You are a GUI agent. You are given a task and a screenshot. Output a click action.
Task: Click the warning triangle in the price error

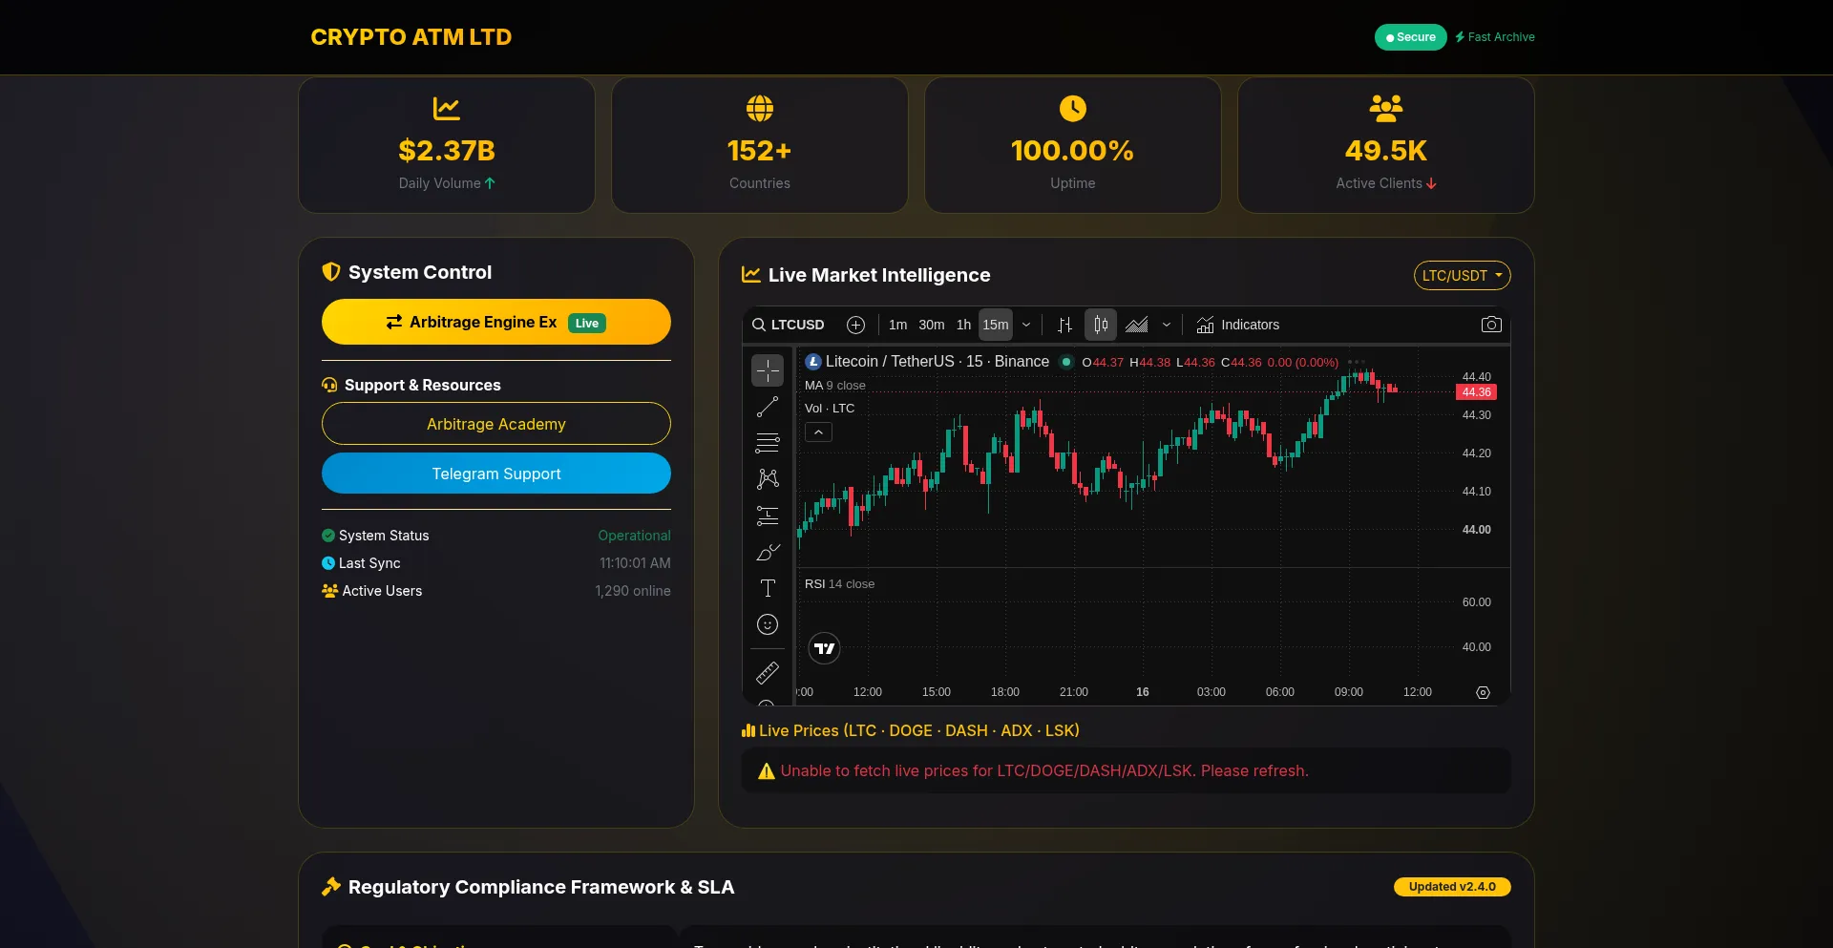[x=767, y=771]
